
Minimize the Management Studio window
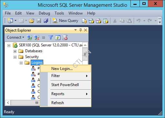135,4
